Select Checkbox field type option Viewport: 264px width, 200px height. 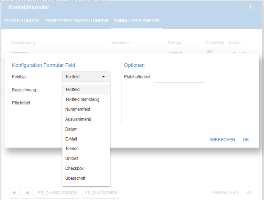tap(74, 168)
